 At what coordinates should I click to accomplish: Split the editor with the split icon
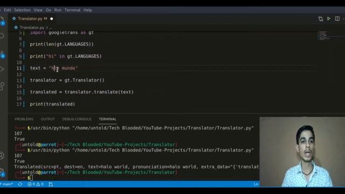[337, 19]
